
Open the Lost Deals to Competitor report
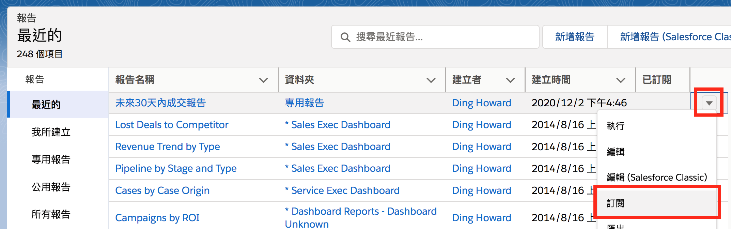[172, 124]
